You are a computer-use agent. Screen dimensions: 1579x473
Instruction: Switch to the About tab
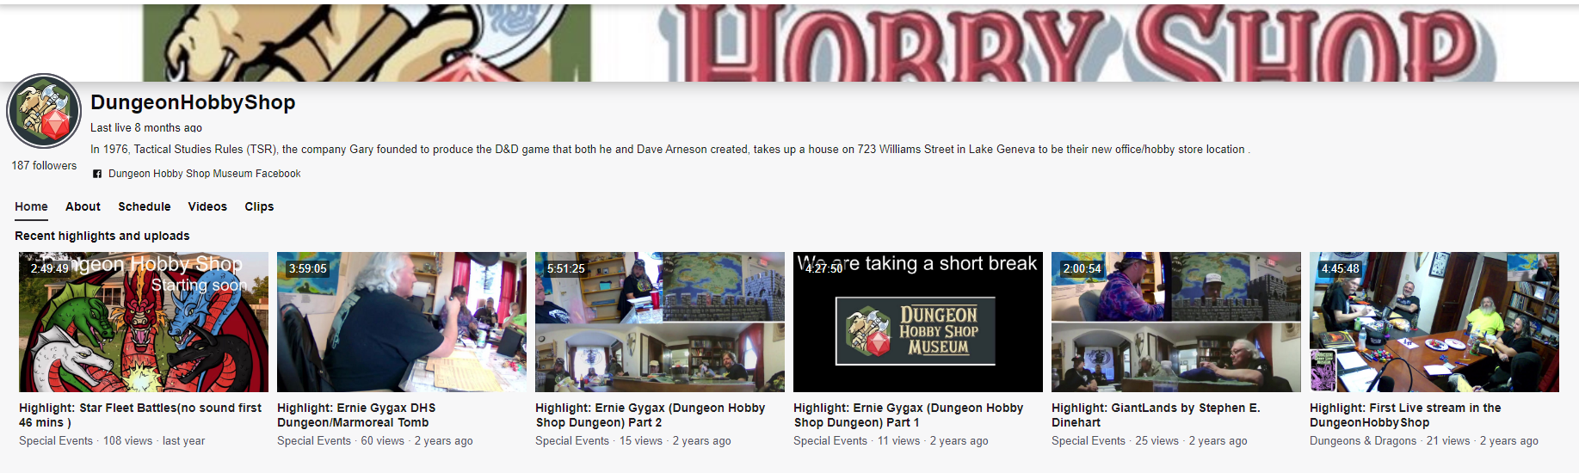[x=83, y=206]
